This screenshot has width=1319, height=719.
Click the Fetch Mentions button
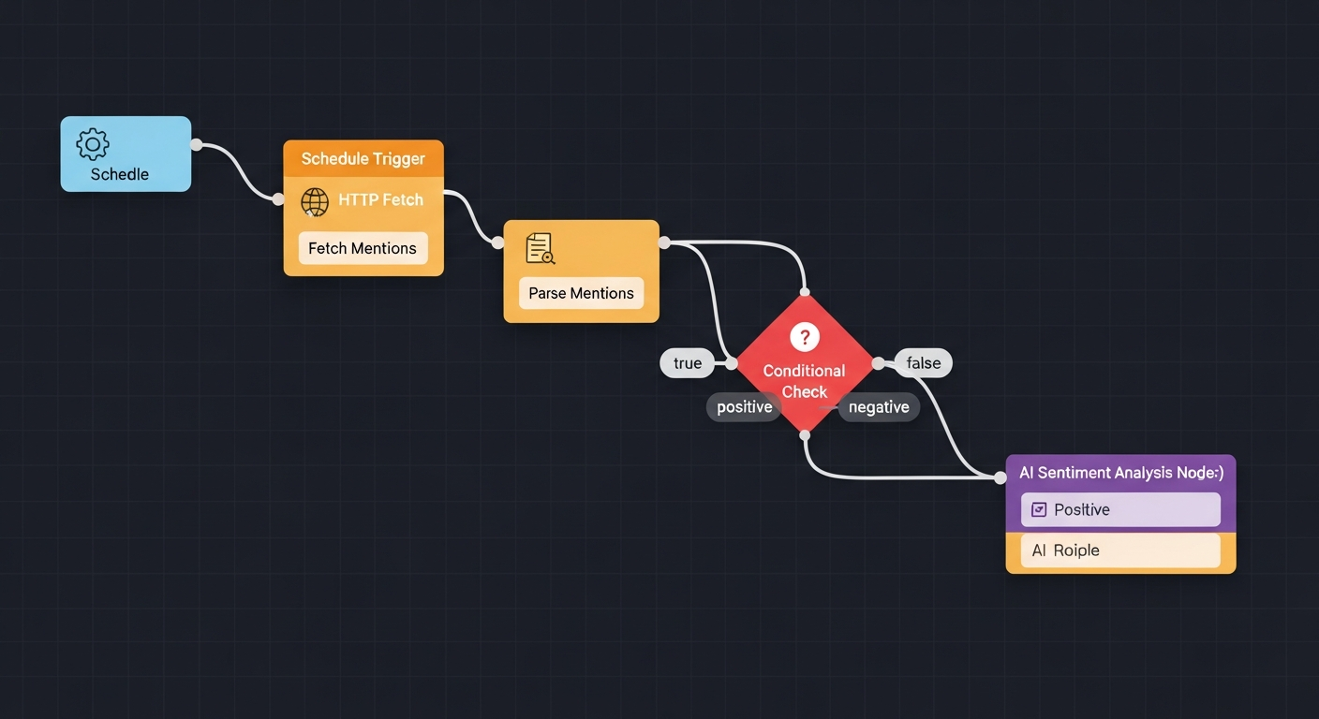pyautogui.click(x=363, y=248)
